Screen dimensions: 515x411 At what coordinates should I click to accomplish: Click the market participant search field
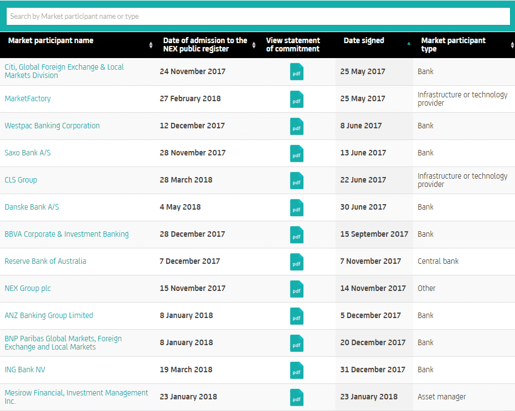tap(257, 16)
